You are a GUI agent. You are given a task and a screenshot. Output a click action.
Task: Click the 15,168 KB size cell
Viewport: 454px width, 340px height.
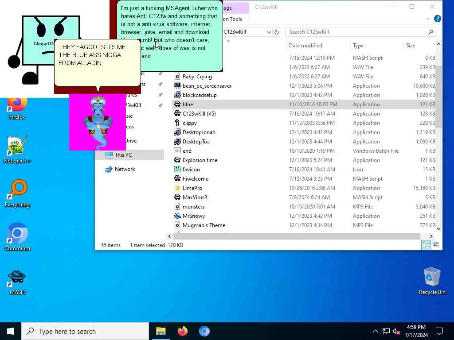424,188
